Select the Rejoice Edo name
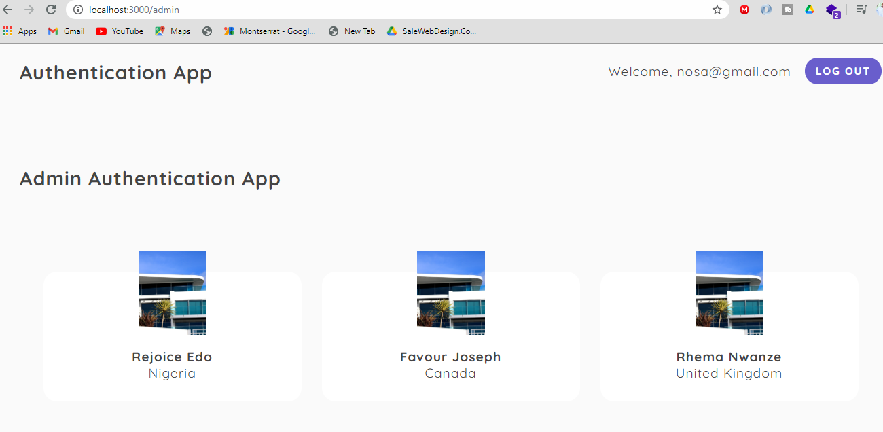 (x=172, y=357)
